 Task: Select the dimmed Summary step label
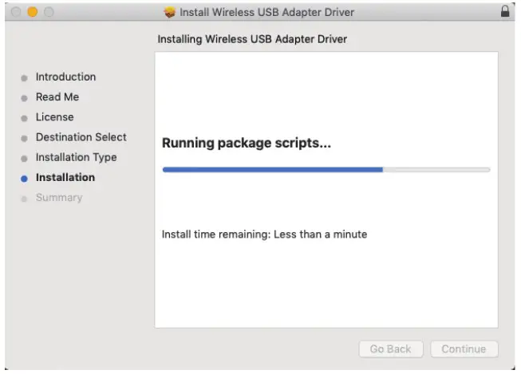pos(58,198)
